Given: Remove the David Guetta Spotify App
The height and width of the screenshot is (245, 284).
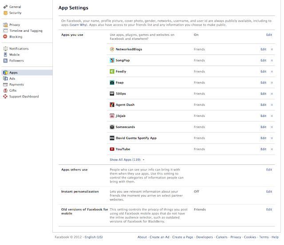Looking at the screenshot, I should [x=272, y=138].
